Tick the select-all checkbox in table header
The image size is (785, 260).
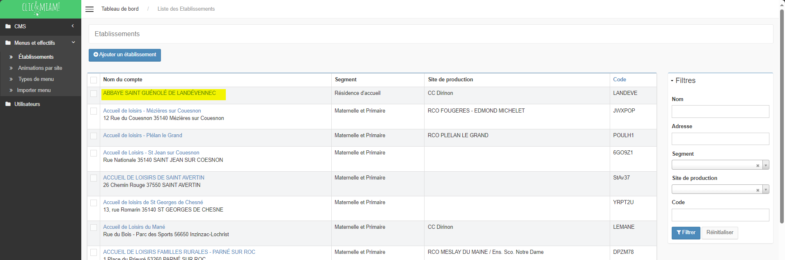[x=94, y=80]
